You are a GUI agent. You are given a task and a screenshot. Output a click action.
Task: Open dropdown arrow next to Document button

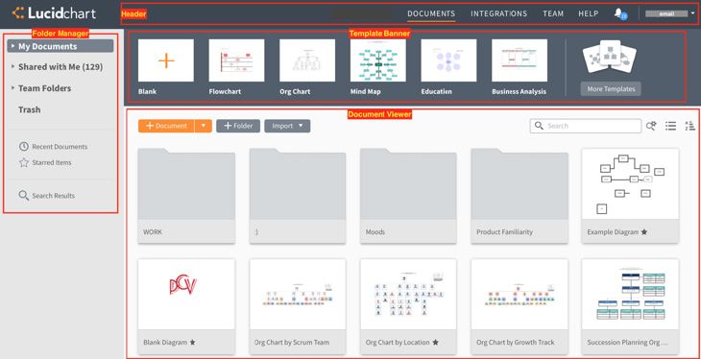(203, 126)
